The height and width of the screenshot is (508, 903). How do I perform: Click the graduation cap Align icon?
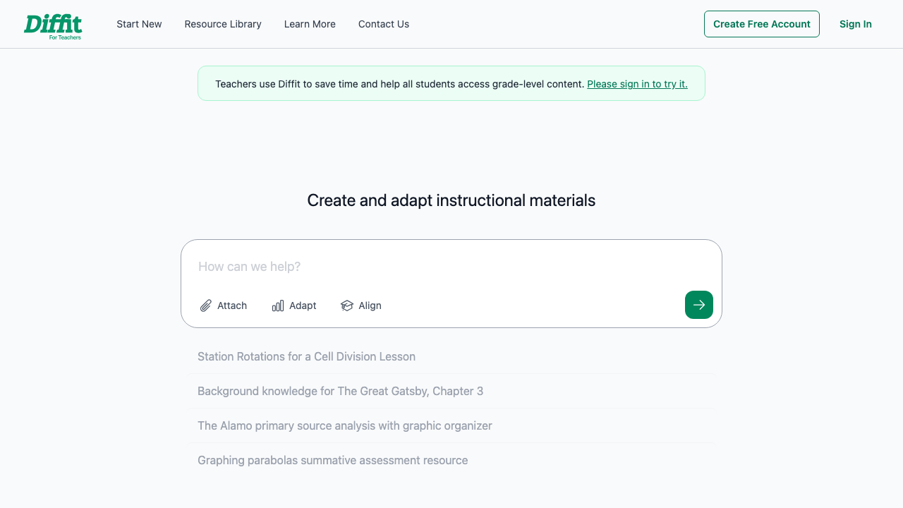(347, 306)
